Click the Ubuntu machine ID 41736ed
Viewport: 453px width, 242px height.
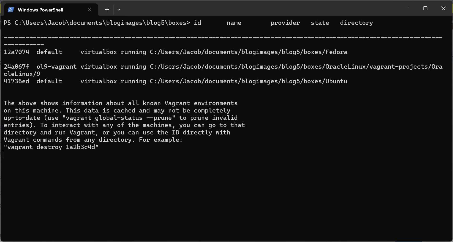[16, 81]
